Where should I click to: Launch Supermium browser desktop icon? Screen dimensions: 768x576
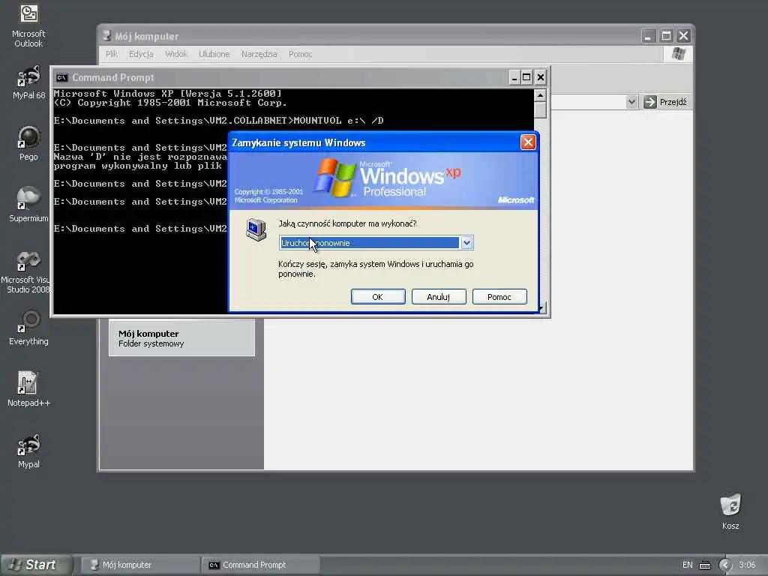click(x=28, y=204)
